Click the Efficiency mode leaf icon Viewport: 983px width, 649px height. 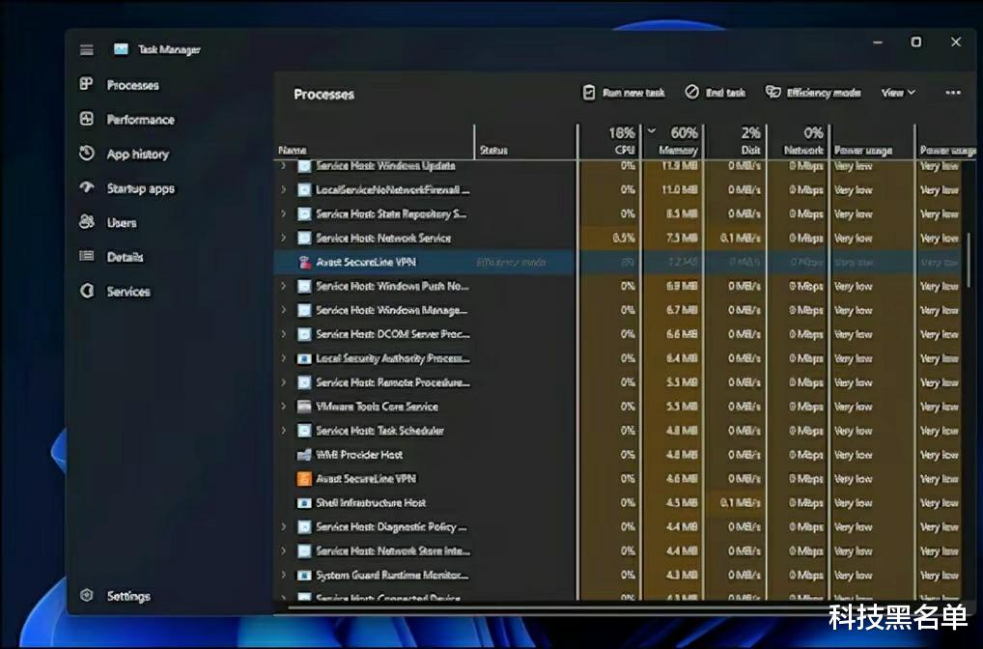[772, 92]
